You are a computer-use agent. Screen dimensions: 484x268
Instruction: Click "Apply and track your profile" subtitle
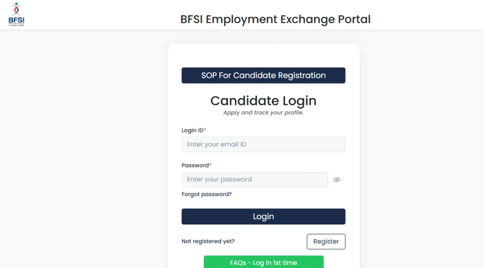coord(263,113)
